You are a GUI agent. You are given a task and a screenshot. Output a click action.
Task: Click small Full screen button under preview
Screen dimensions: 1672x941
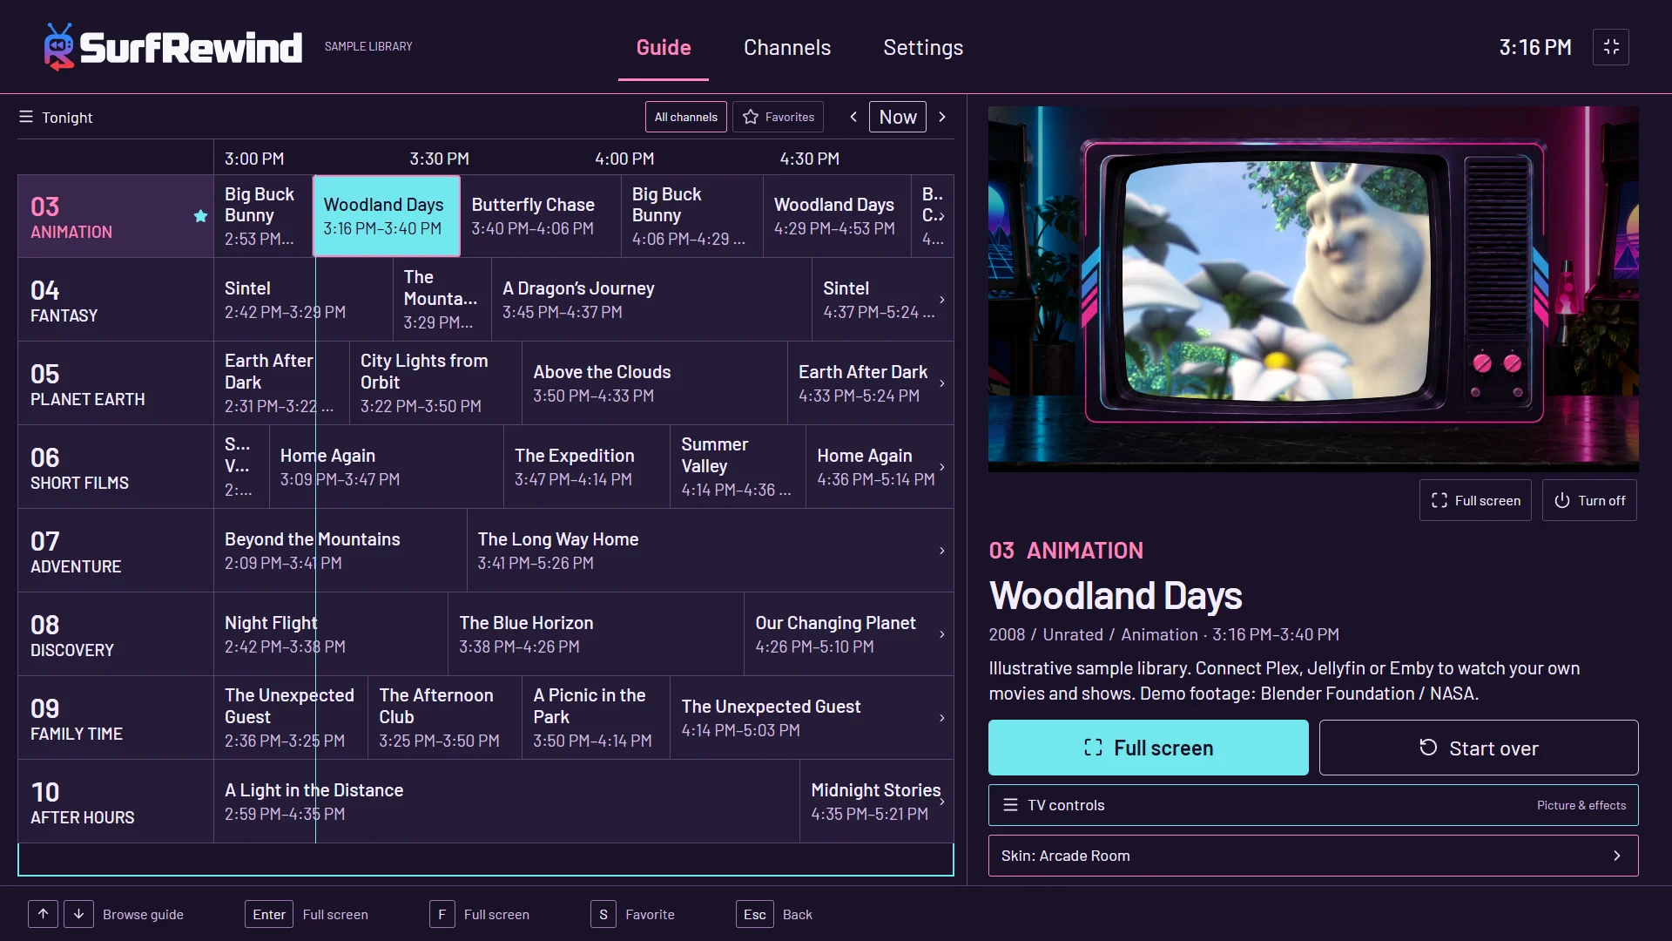1475,500
